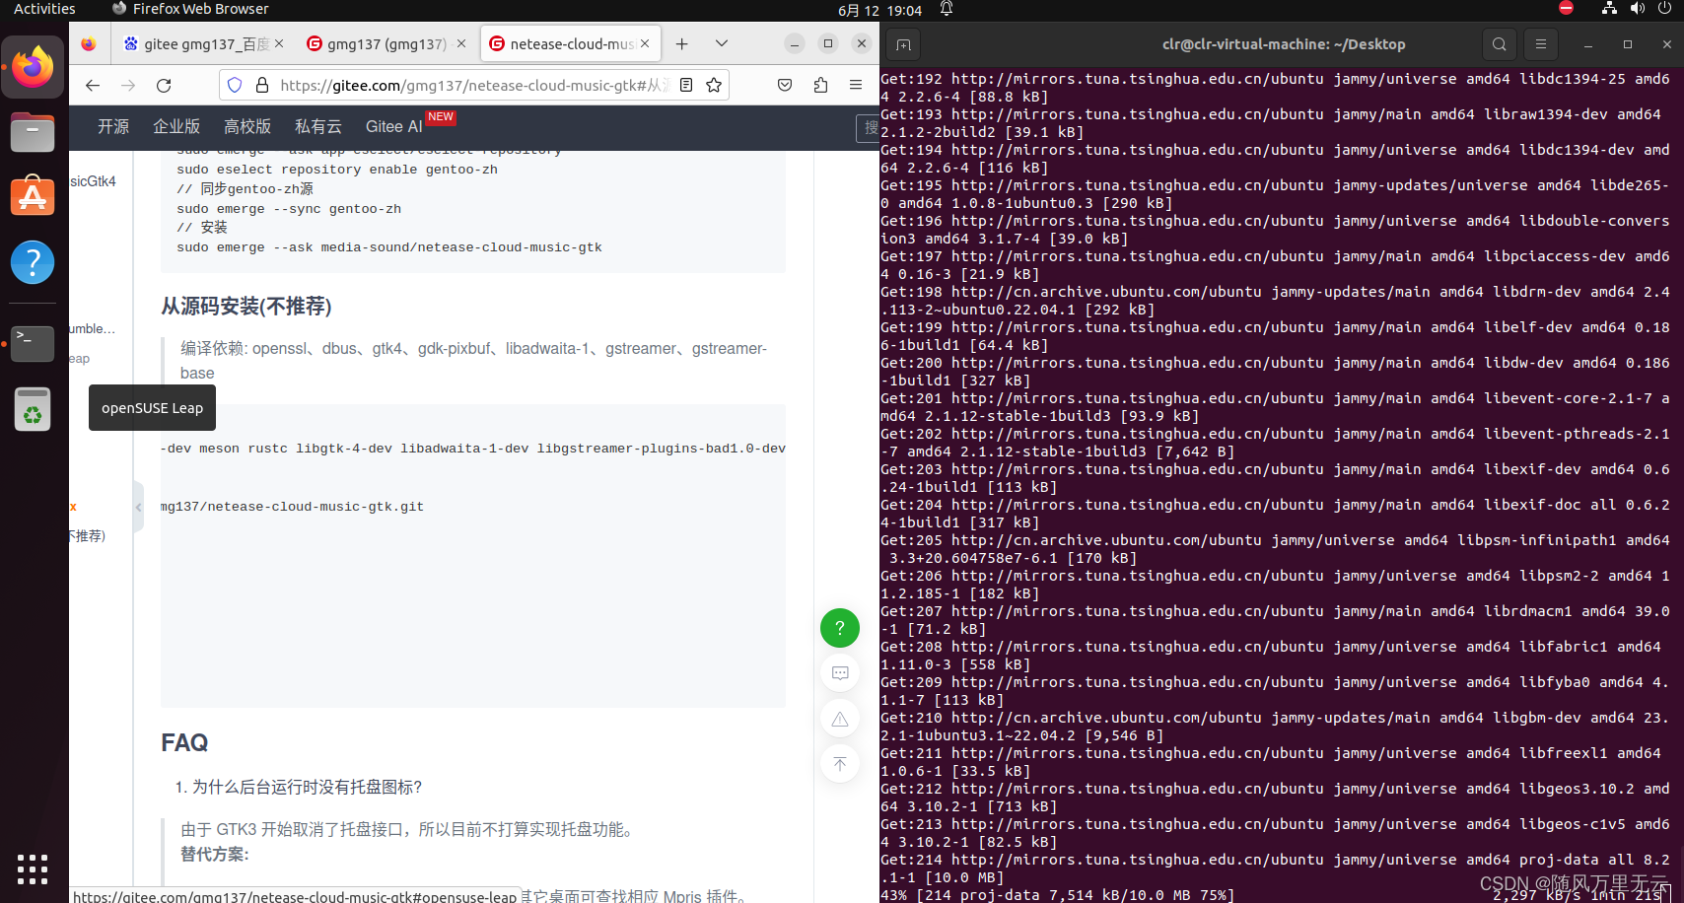Open the Files app in the dock
Image resolution: width=1684 pixels, height=903 pixels.
coord(33,132)
